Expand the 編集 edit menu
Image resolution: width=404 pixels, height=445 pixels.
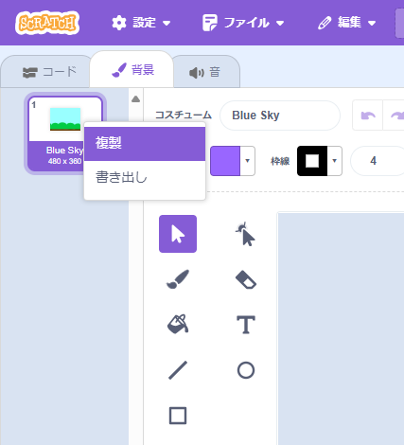[x=347, y=23]
